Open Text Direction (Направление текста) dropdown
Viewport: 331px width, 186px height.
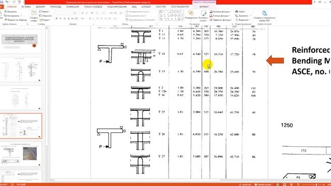(138, 11)
